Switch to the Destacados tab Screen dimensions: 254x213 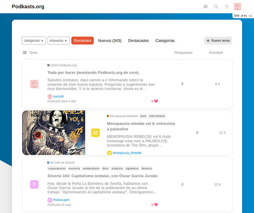point(139,40)
